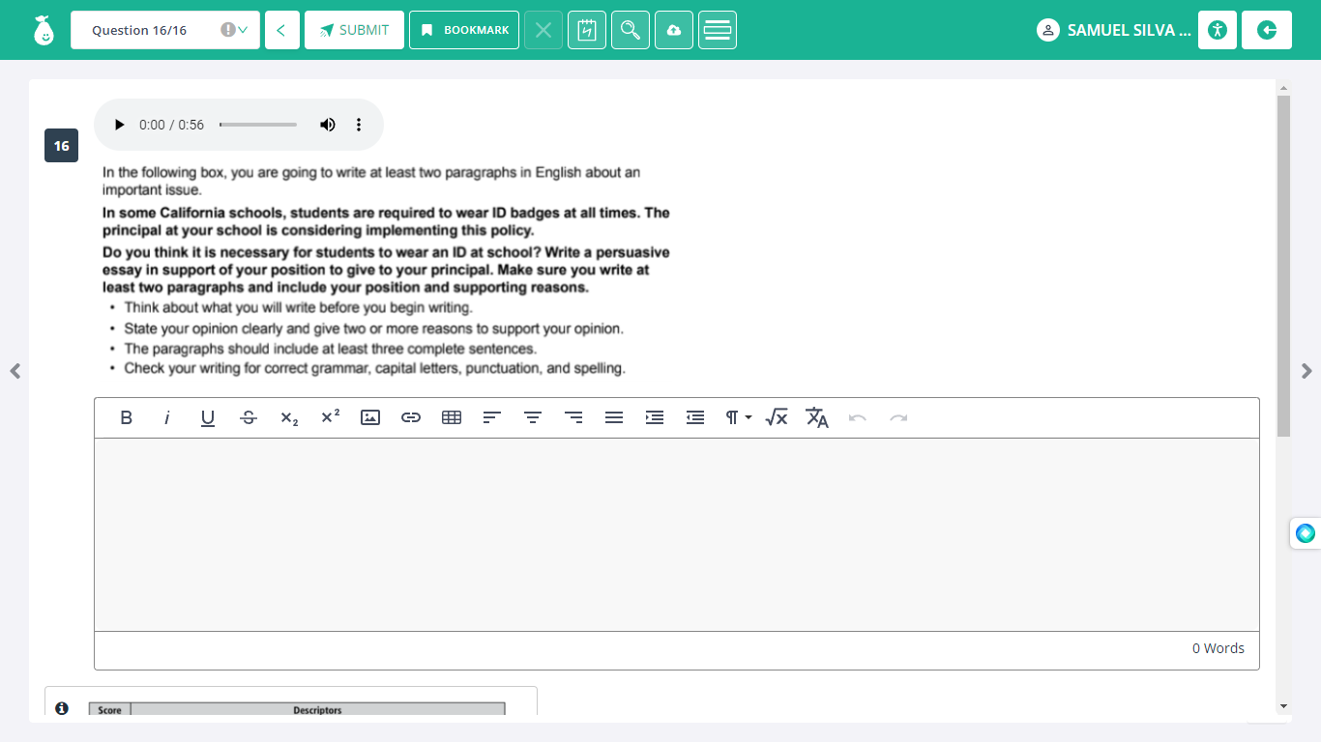Viewport: 1321px width, 742px height.
Task: Open audio player more options menu
Action: point(359,125)
